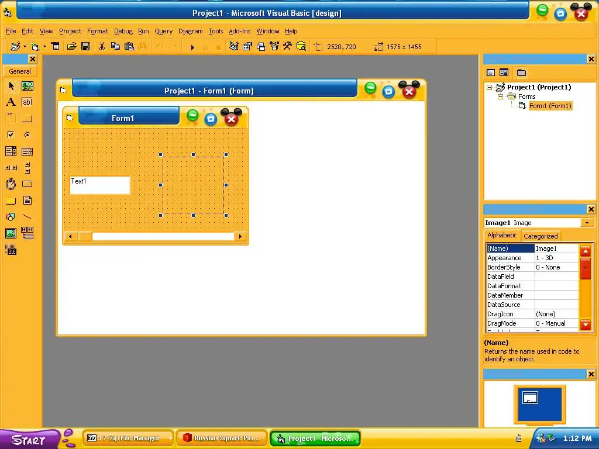599x449 pixels.
Task: Open the Add-Ins menu
Action: coord(239,32)
